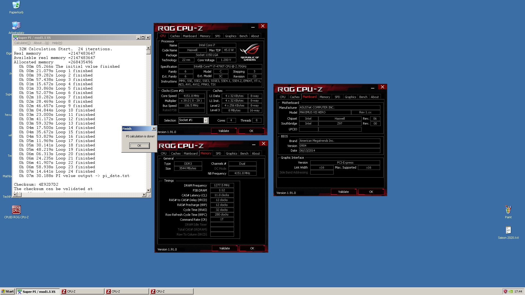This screenshot has width=525, height=295.
Task: Open Bench tab in Memory window
Action: coord(244,154)
